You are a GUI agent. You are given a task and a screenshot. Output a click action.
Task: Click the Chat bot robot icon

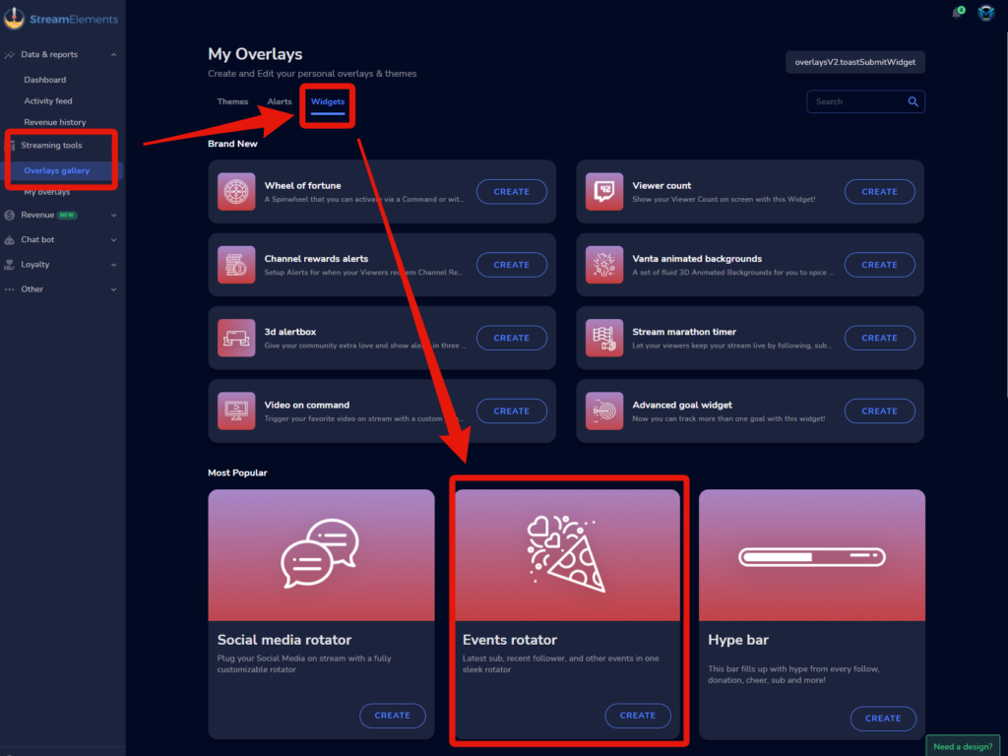(x=9, y=240)
